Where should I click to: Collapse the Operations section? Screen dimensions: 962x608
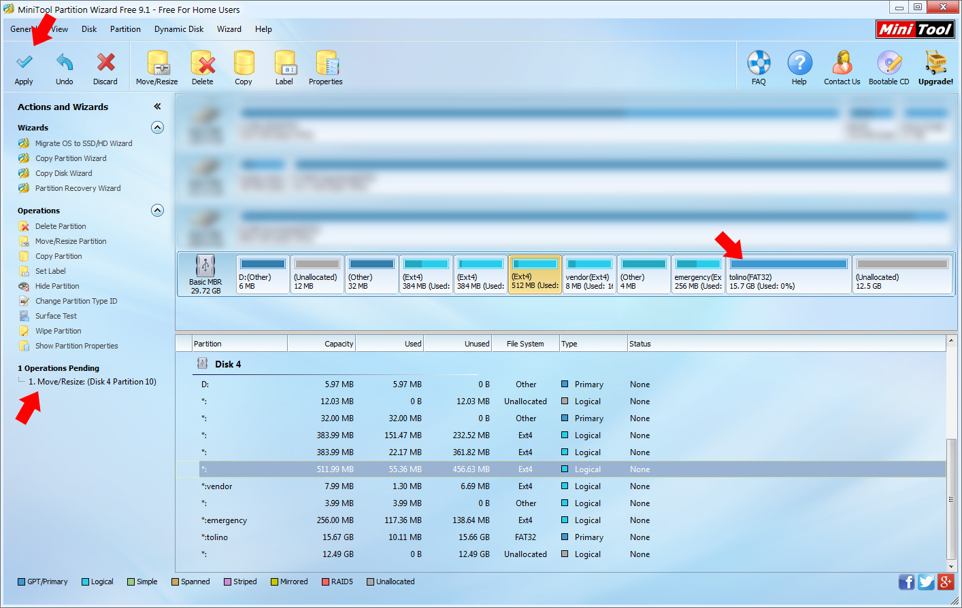click(x=157, y=211)
